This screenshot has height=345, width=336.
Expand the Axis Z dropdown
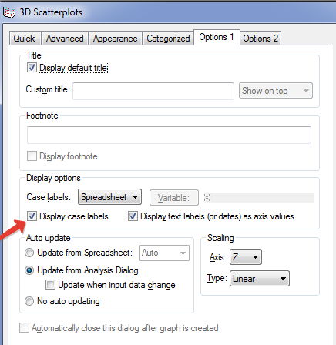point(246,256)
